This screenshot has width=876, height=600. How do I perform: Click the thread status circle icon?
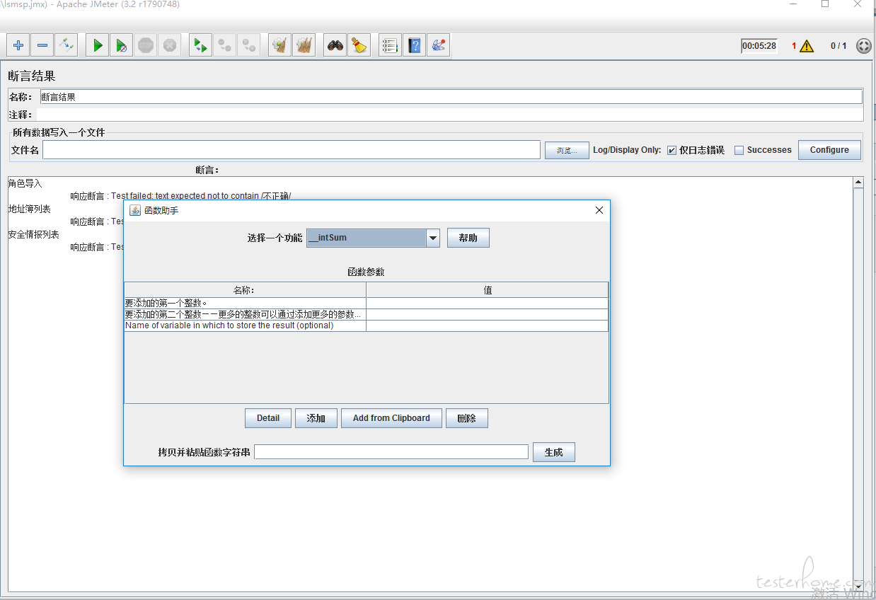[x=864, y=46]
